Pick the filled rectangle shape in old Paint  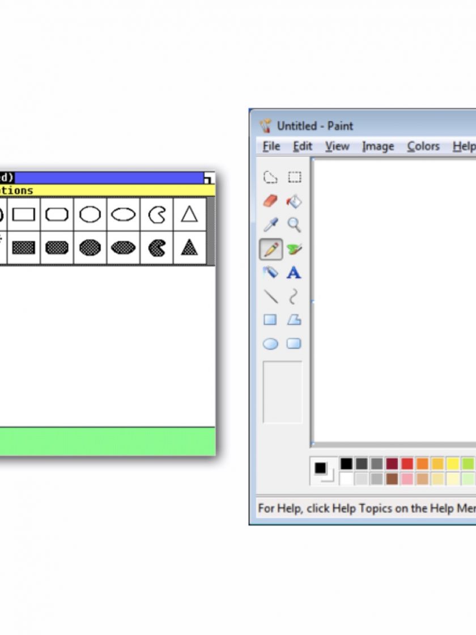(x=24, y=247)
